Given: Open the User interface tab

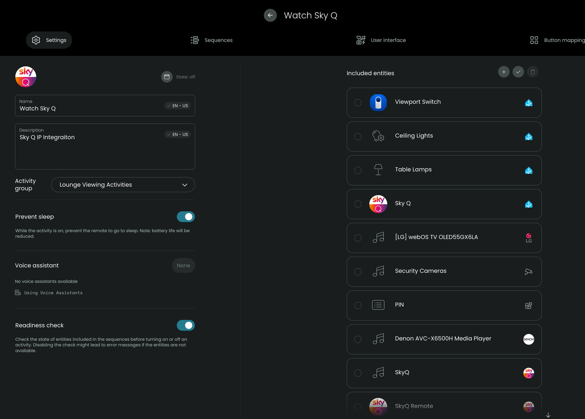Looking at the screenshot, I should point(381,40).
